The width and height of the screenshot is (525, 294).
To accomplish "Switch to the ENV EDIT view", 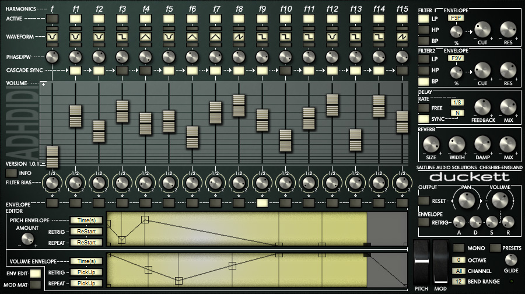I will click(x=35, y=273).
